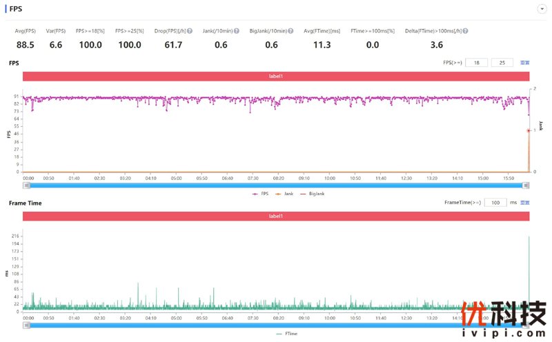
Task: Click the reset link beside FPS thresholds
Action: coord(525,63)
